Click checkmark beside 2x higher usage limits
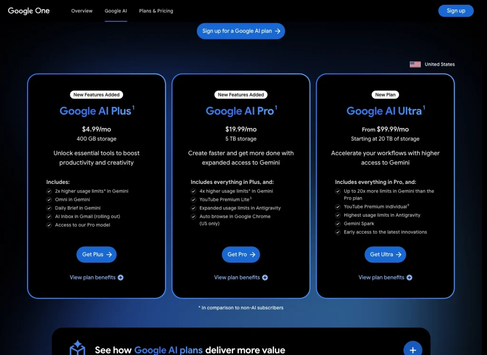The image size is (487, 355). click(x=49, y=191)
